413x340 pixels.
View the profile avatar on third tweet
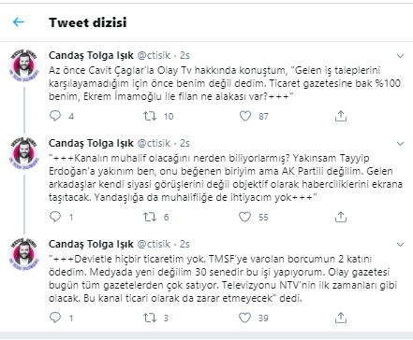[24, 254]
